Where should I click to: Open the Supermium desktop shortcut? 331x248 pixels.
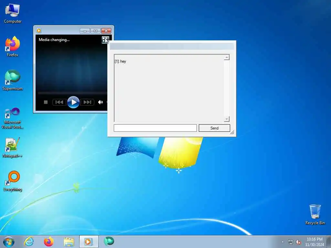pyautogui.click(x=13, y=80)
